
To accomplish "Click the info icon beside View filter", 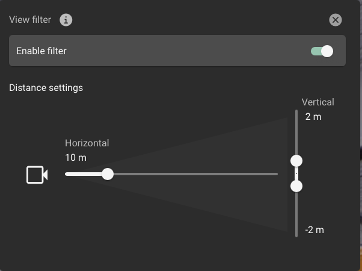I will click(66, 20).
